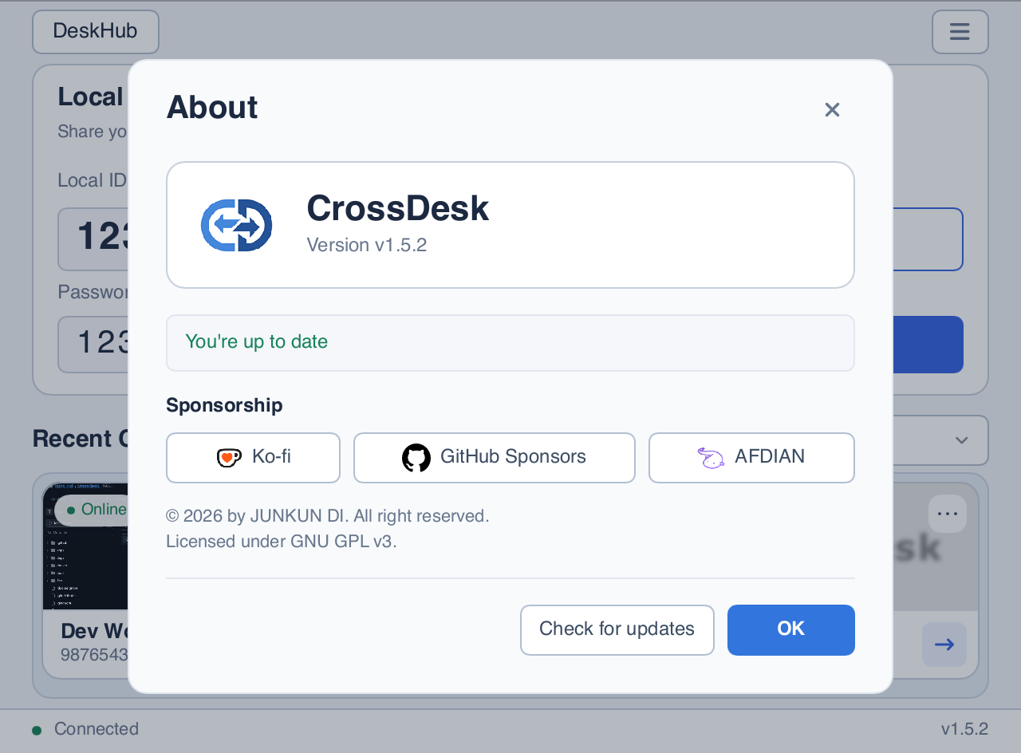
Task: Close the About dialog with the X
Action: tap(832, 110)
